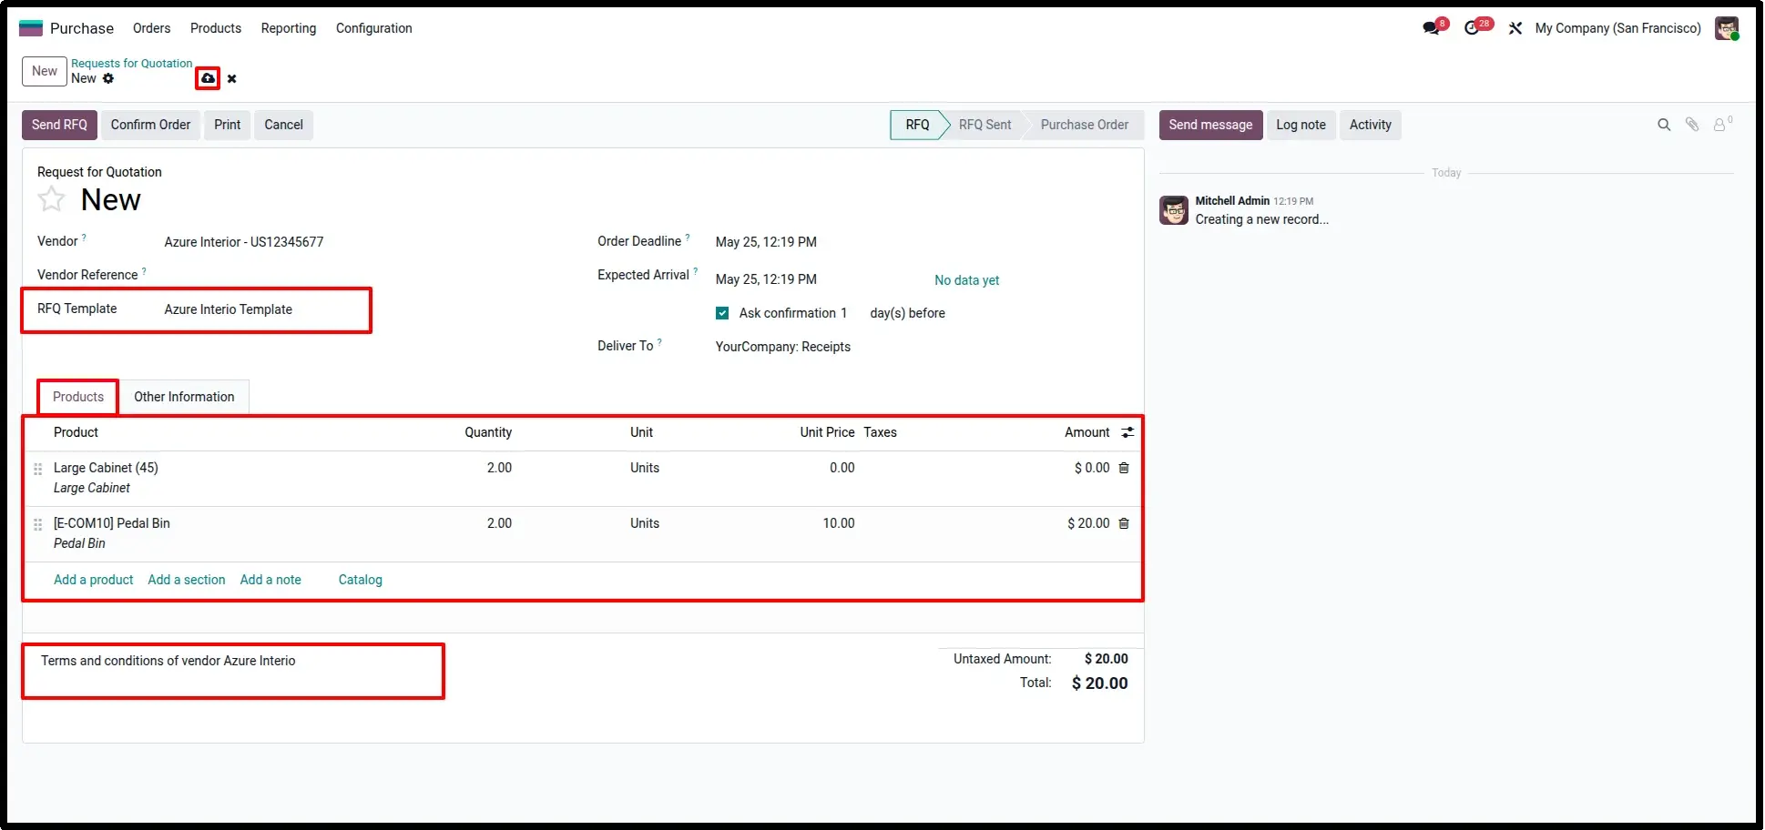Click Confirm Order

(150, 125)
